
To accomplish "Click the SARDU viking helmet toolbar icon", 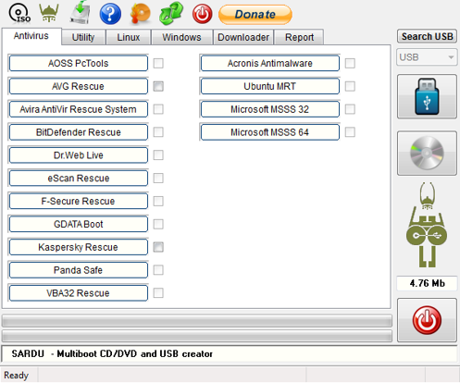I will tap(49, 13).
